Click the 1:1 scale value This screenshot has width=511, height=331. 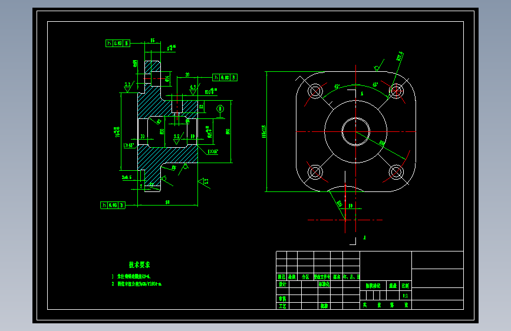(405, 296)
